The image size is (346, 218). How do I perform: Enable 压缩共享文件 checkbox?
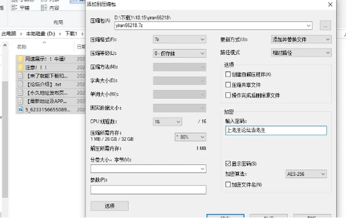pos(228,85)
